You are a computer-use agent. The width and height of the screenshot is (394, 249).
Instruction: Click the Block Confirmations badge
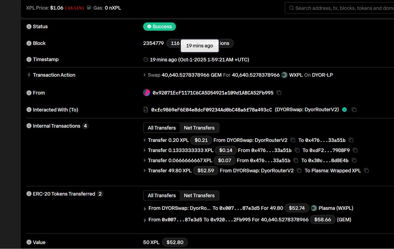200,43
